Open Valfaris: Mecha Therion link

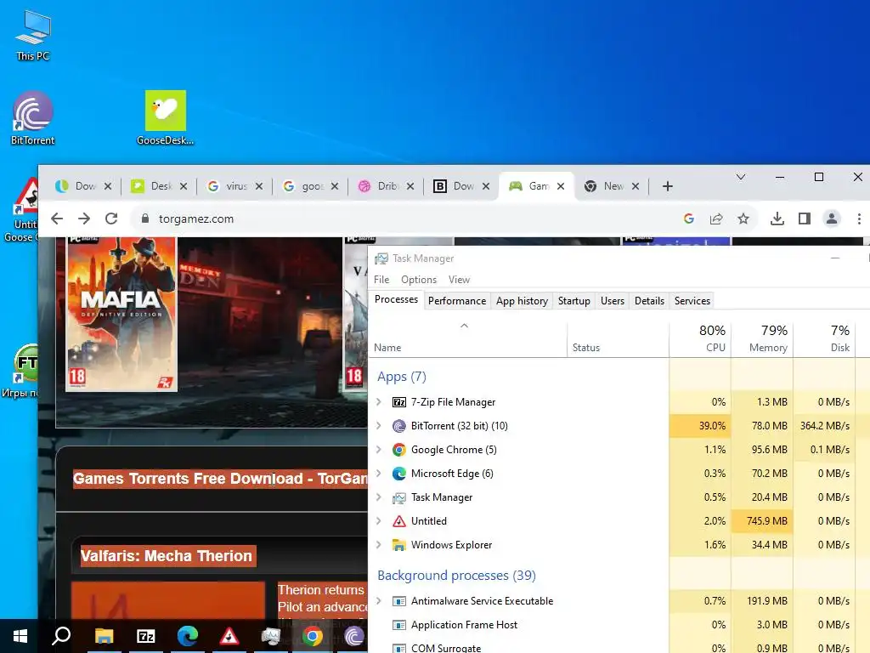[x=167, y=556]
